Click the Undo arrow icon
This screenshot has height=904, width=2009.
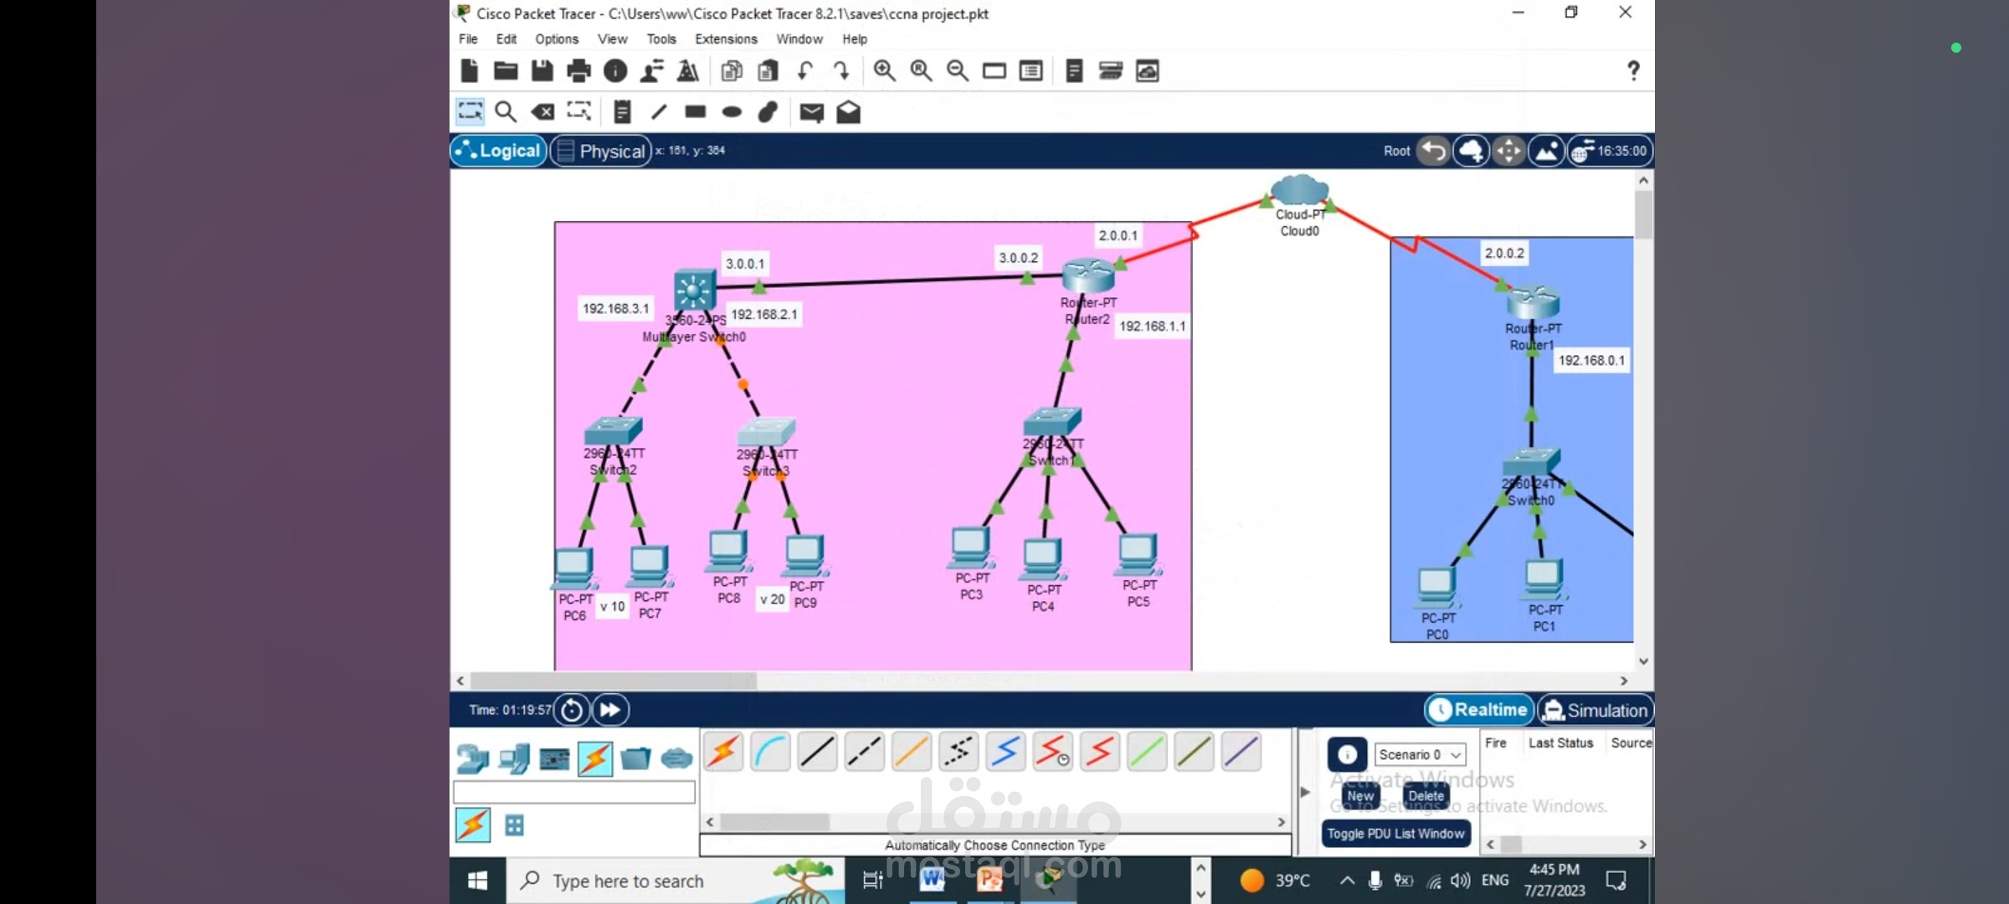[x=805, y=71]
